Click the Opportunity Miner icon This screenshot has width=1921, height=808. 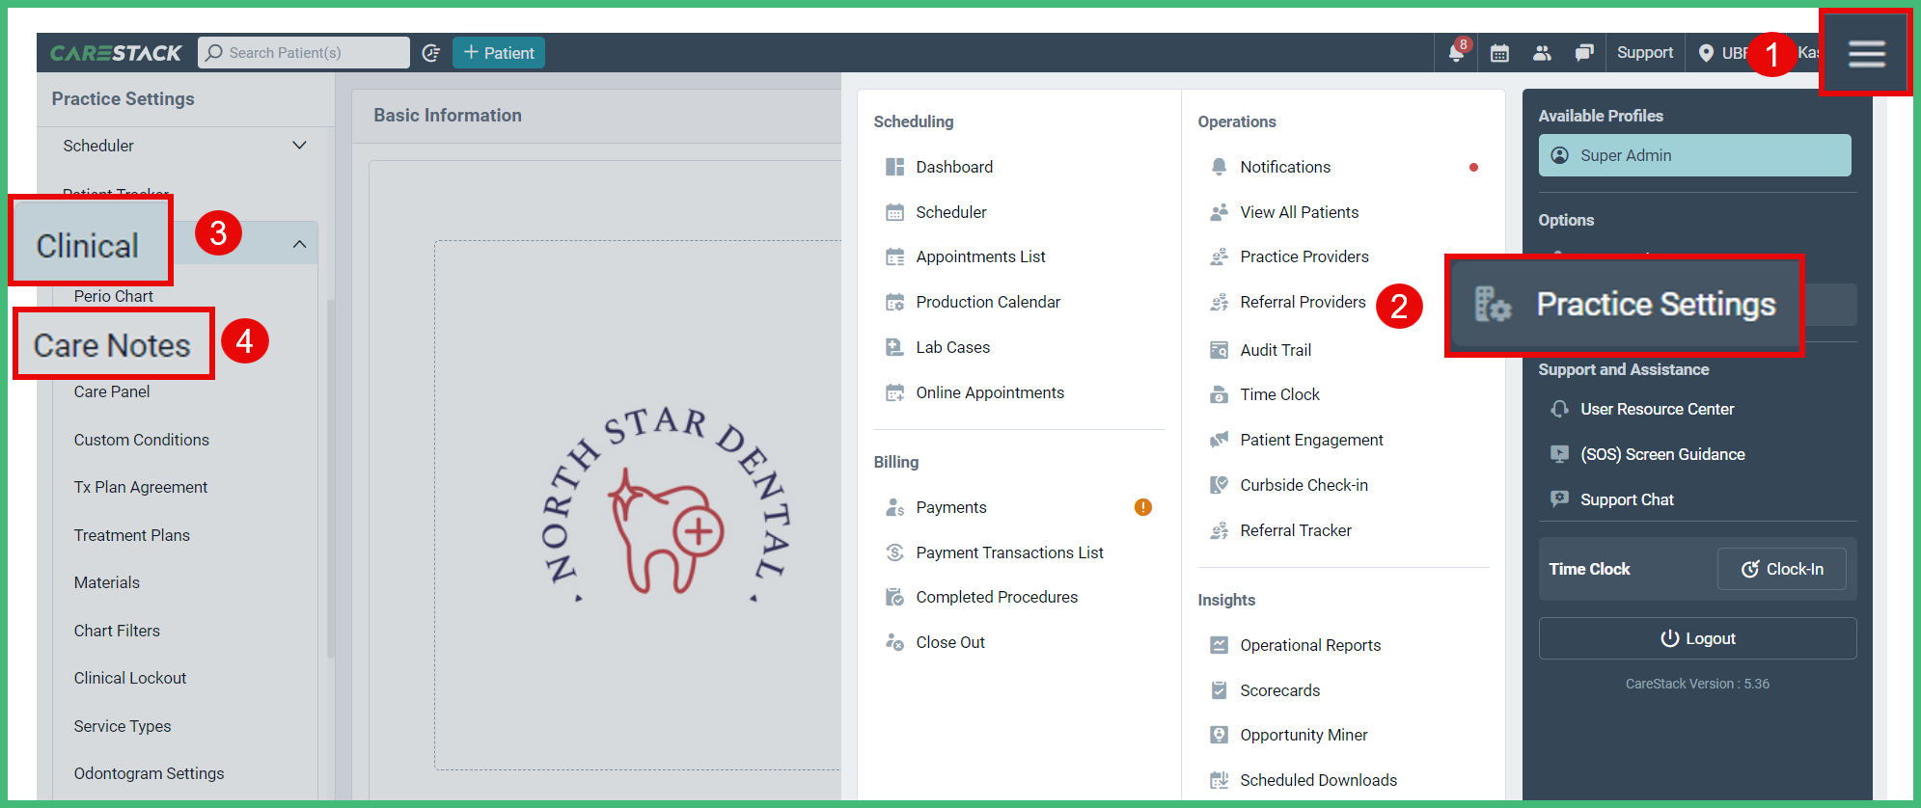click(1220, 735)
